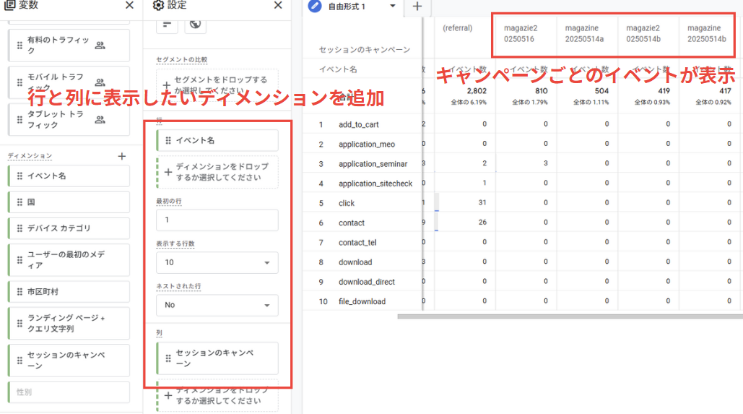Click the 最初の行 input field
The image size is (743, 414).
point(217,220)
